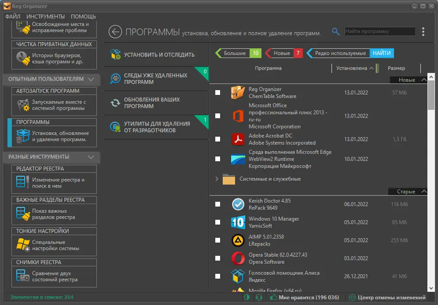The width and height of the screenshot is (438, 305).
Task: Open Центр отмены изменений
Action: point(388,298)
